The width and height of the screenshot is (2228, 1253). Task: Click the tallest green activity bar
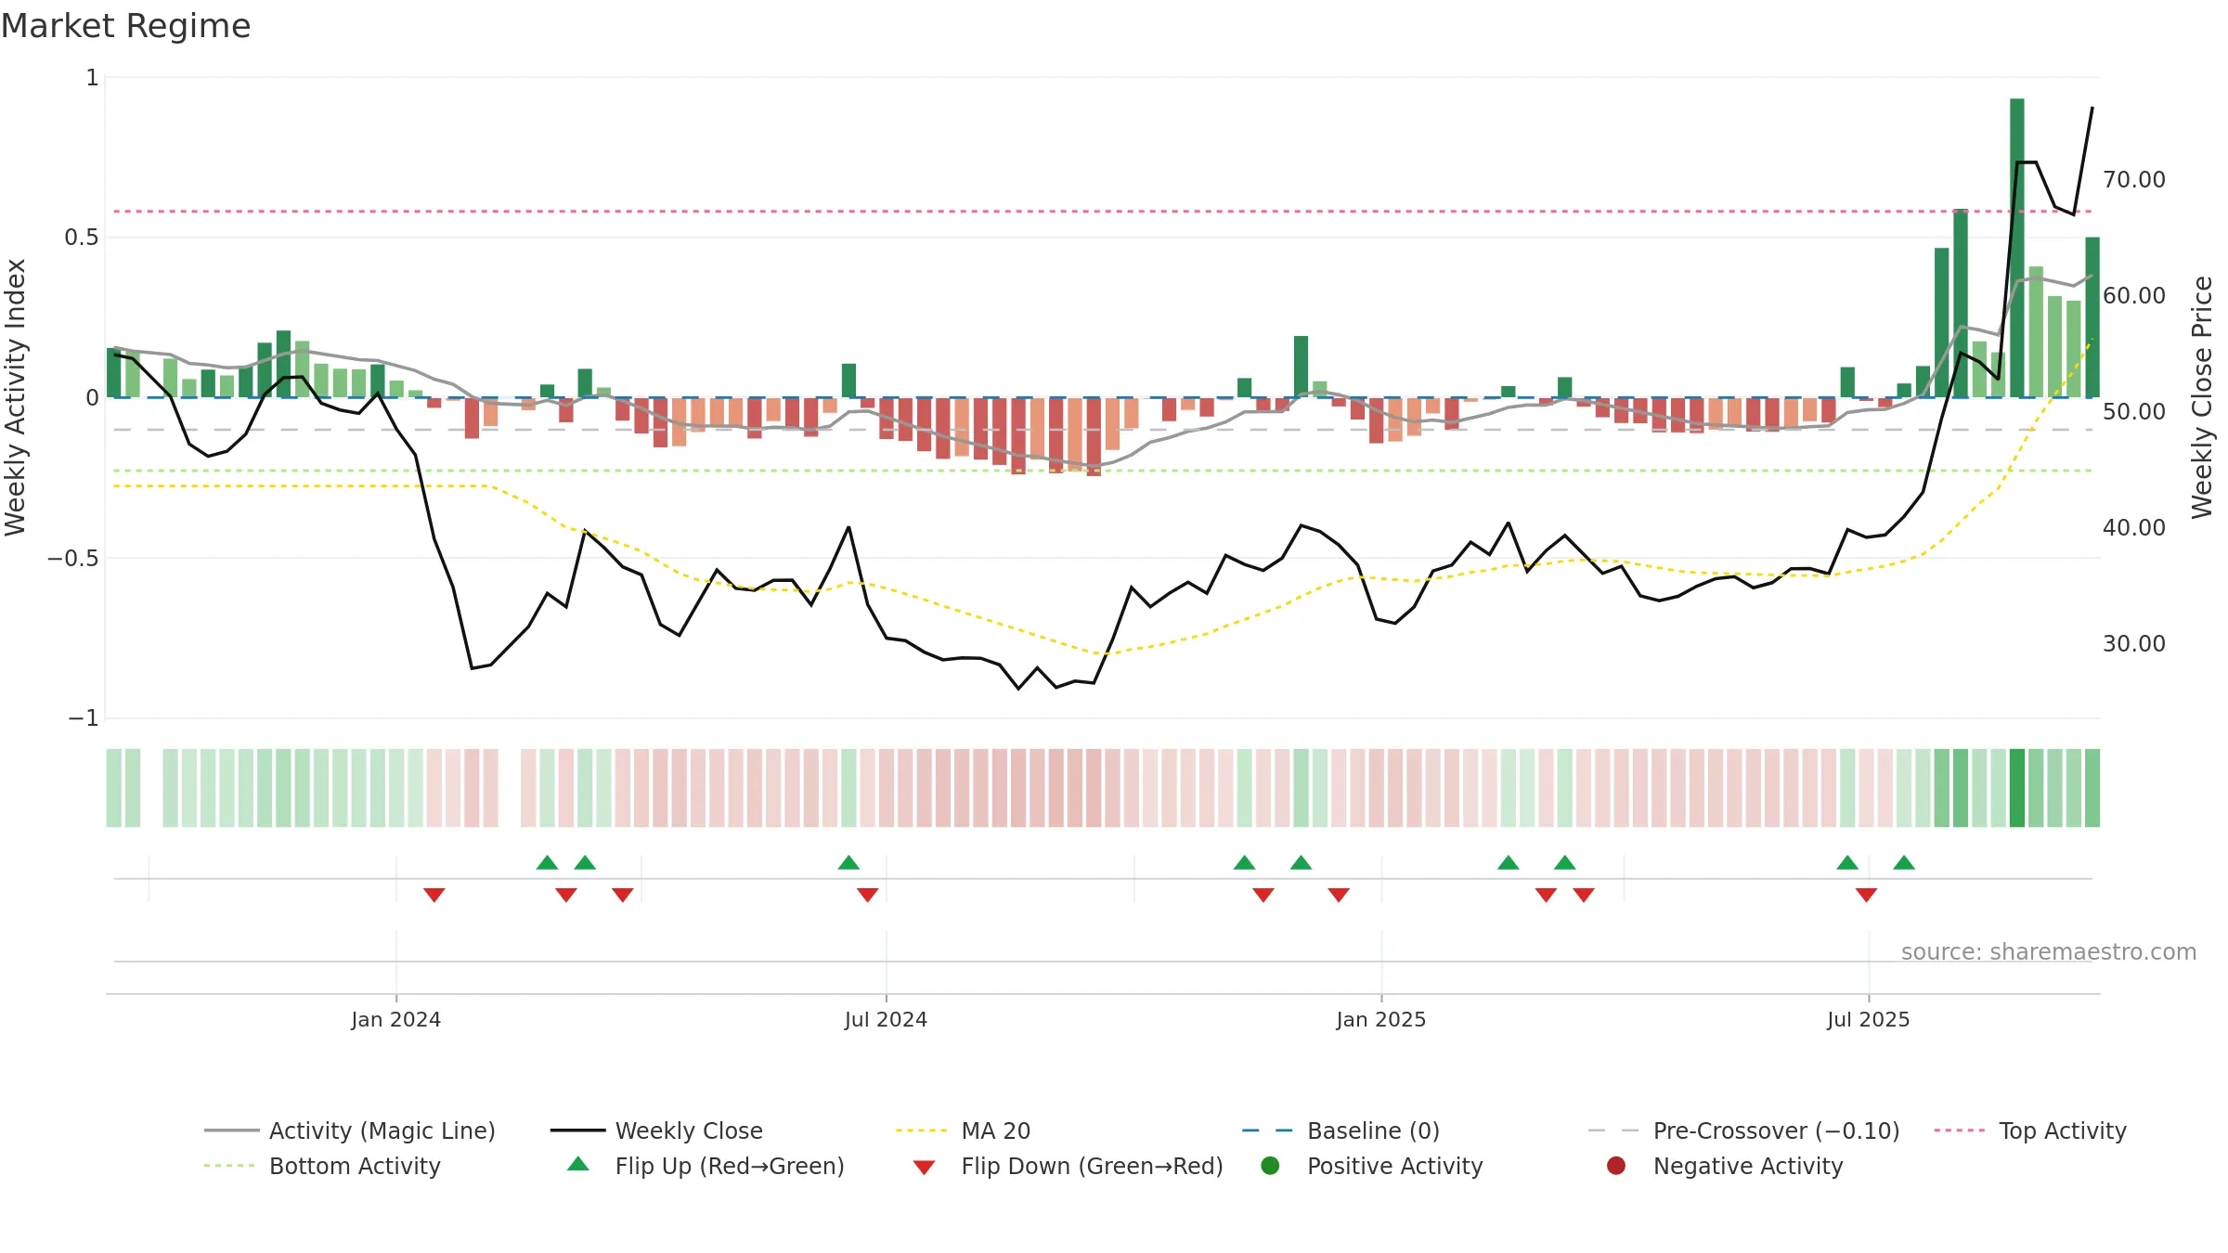(x=2017, y=248)
